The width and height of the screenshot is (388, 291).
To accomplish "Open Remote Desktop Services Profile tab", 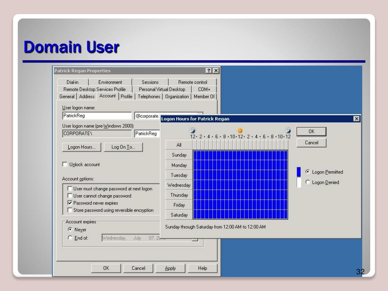I will (x=94, y=89).
